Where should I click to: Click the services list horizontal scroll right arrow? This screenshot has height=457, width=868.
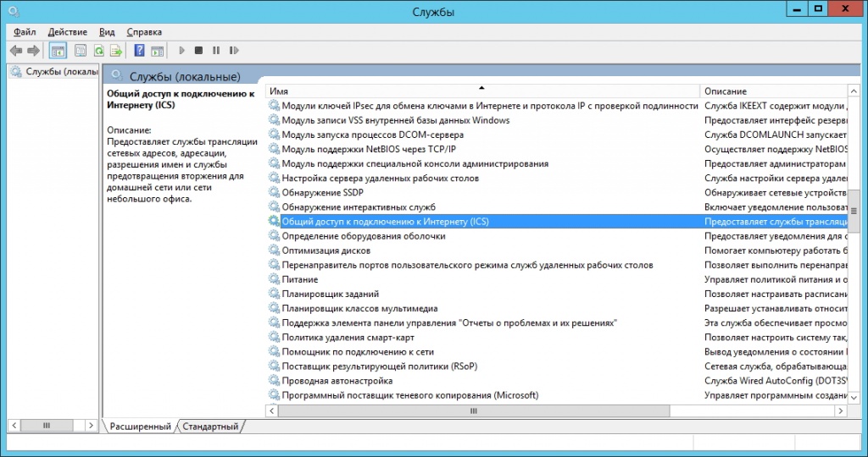[841, 410]
